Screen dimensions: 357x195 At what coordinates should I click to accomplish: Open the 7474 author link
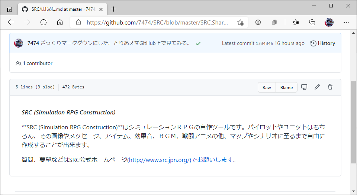click(33, 43)
